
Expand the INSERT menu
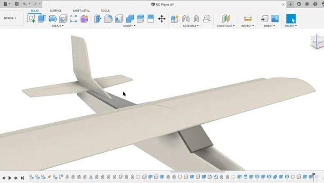point(270,26)
